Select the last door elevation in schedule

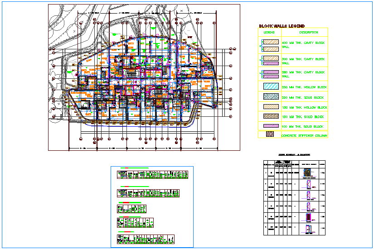308,229
